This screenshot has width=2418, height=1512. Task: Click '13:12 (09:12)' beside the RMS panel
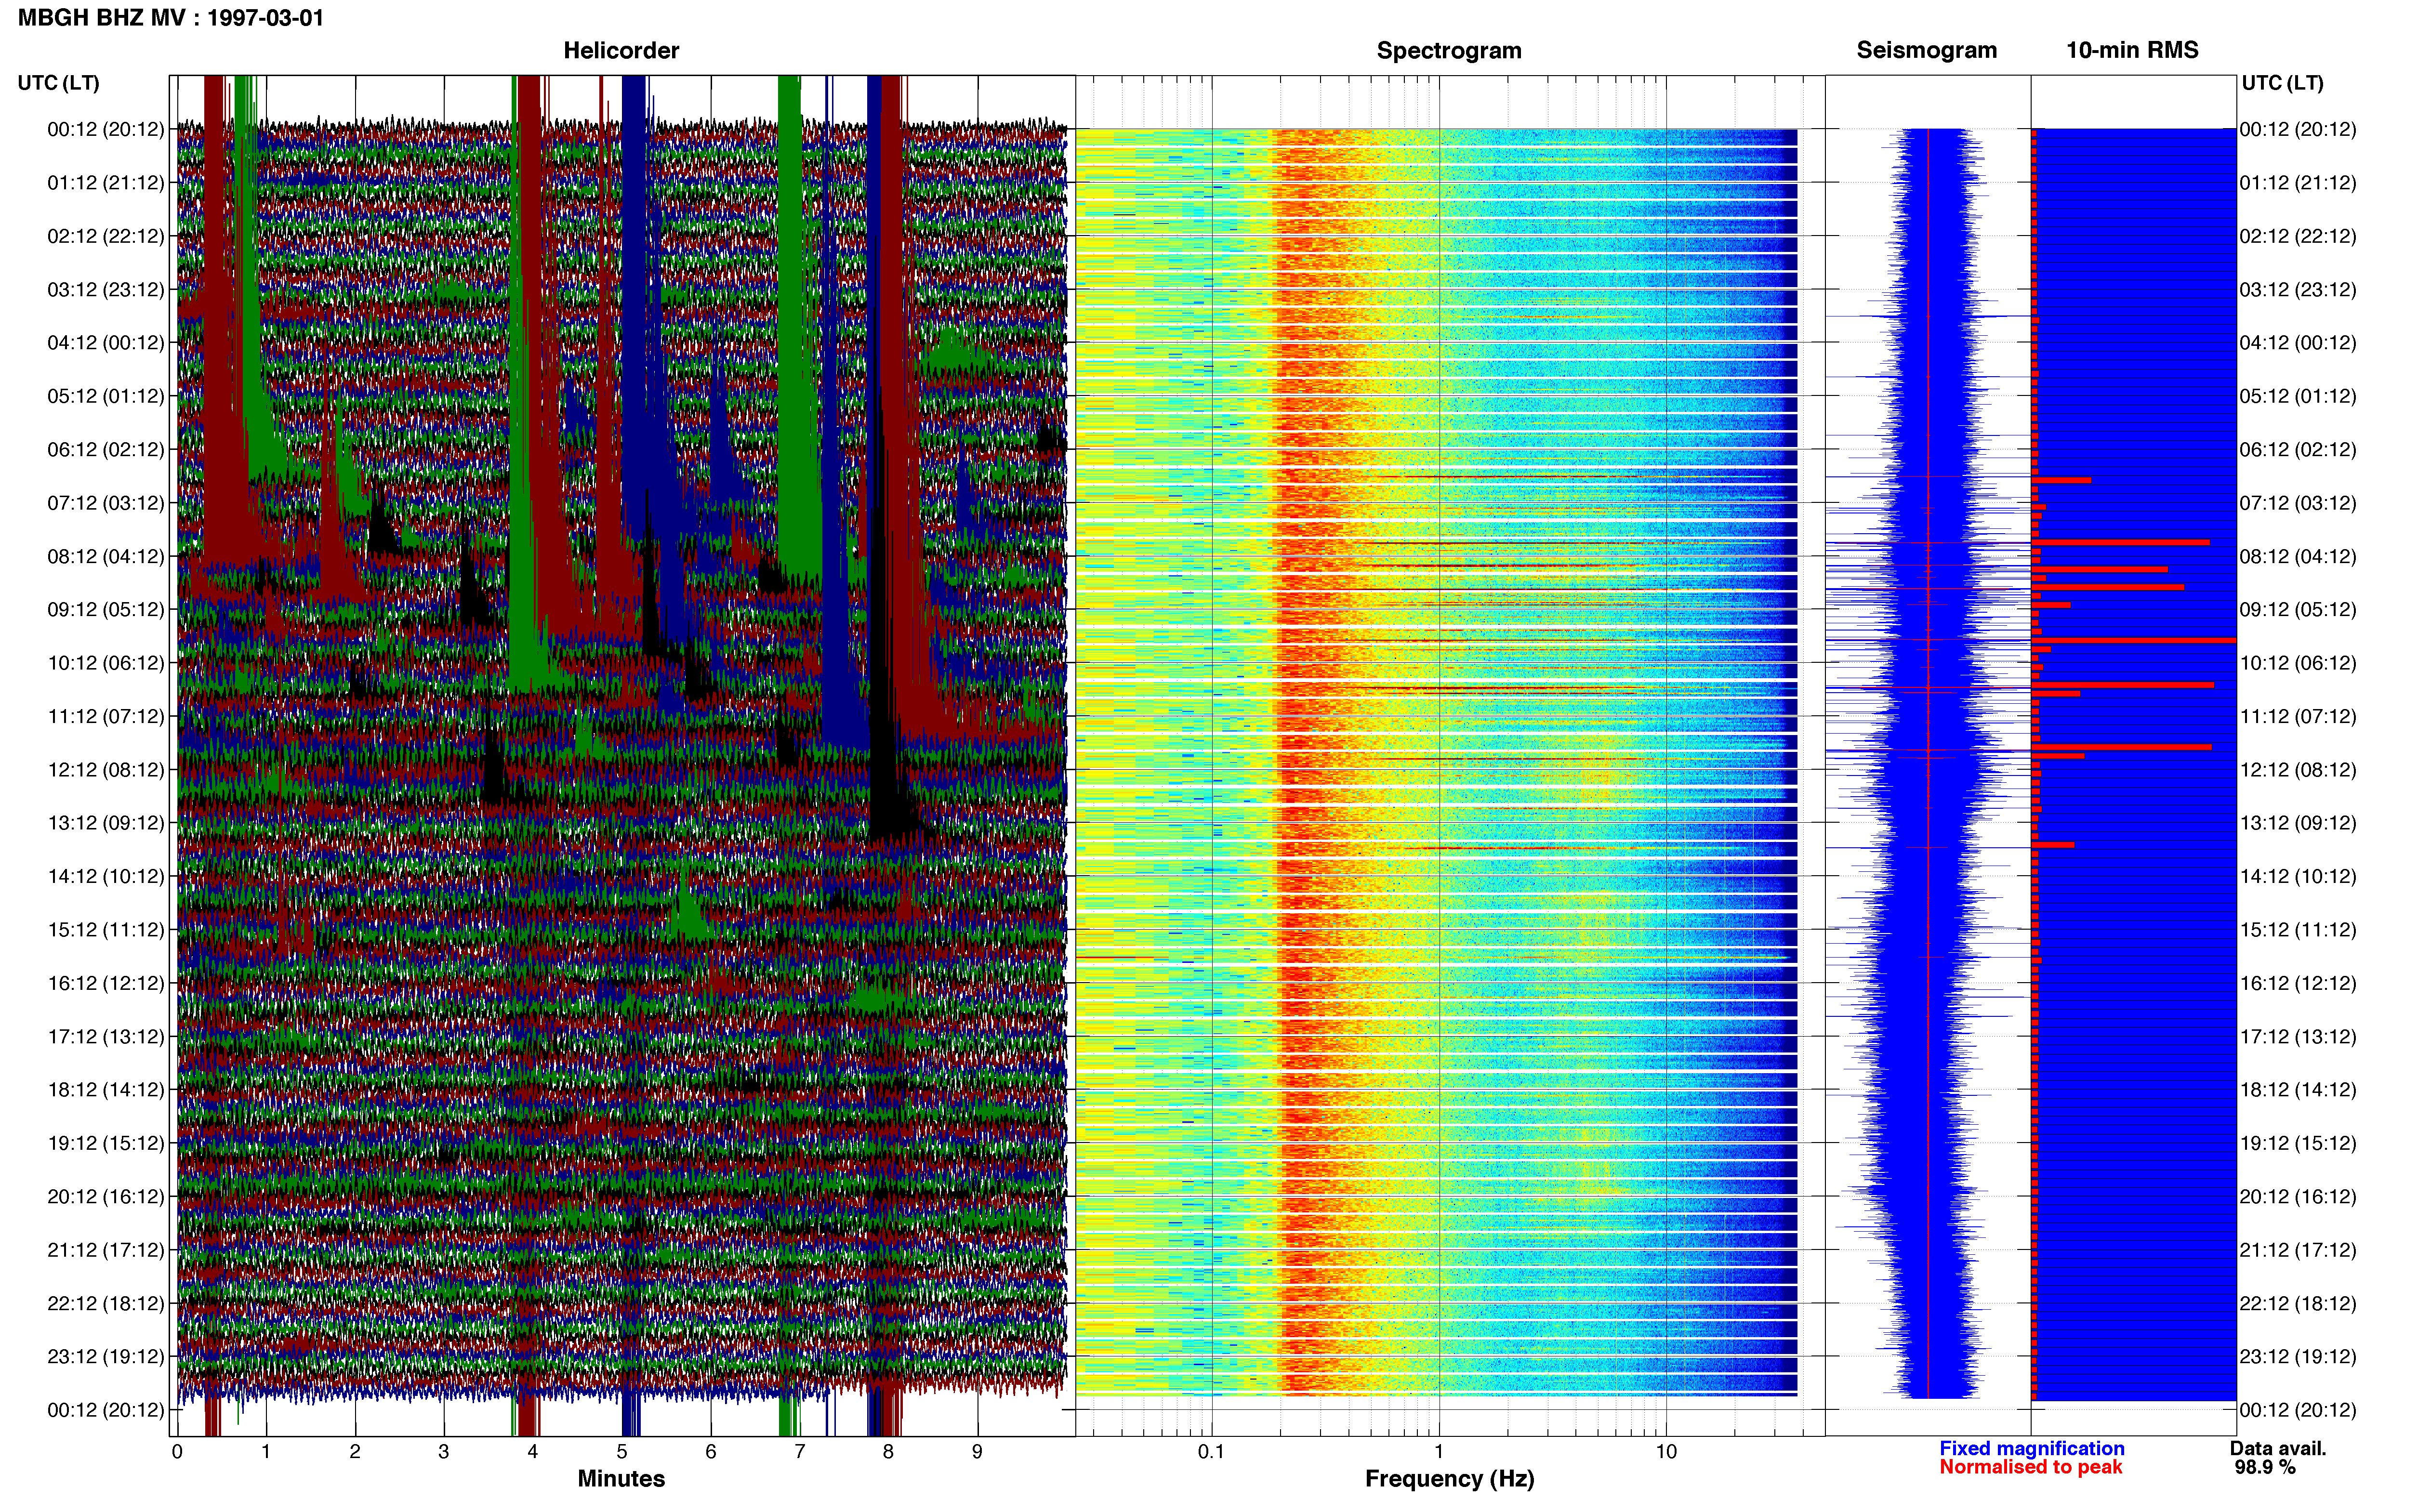(2298, 823)
